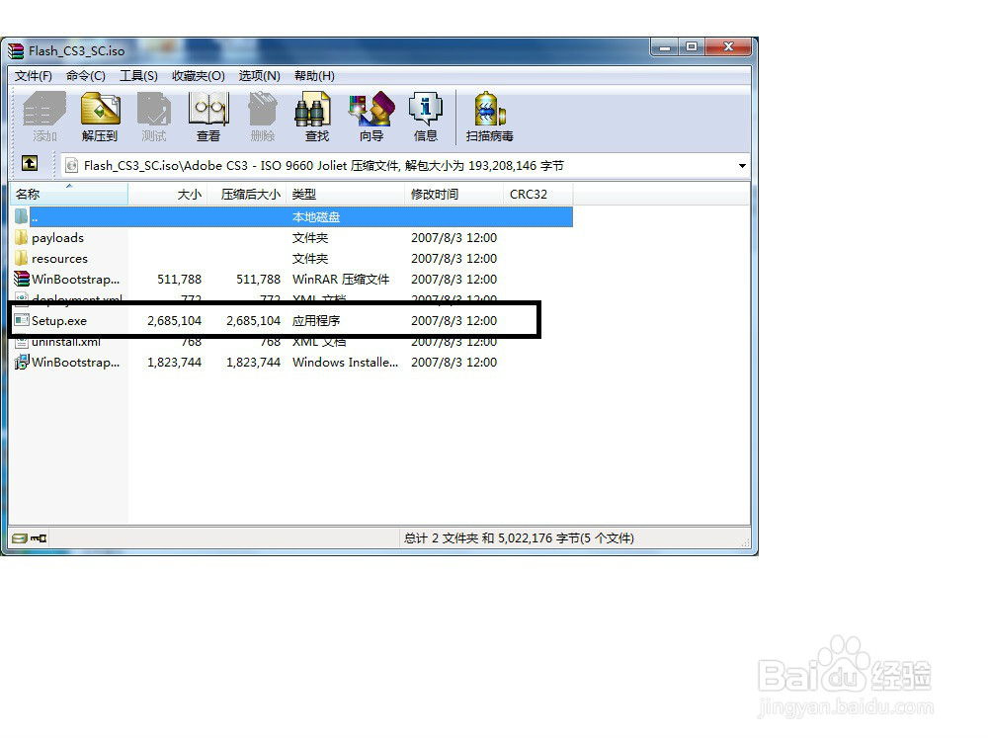Select the payloads folder name
Screen dimensions: 988x741
pyautogui.click(x=57, y=237)
